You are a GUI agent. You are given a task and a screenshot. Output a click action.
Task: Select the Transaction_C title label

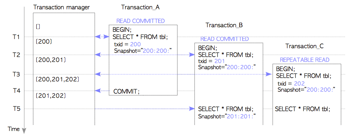(304, 46)
